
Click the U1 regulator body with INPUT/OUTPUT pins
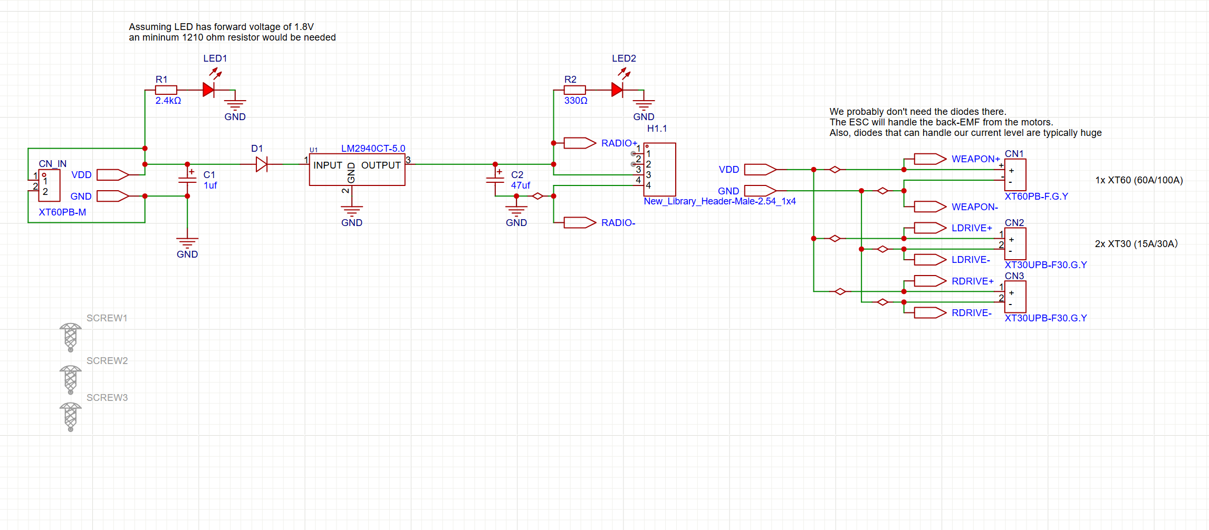[x=357, y=170]
